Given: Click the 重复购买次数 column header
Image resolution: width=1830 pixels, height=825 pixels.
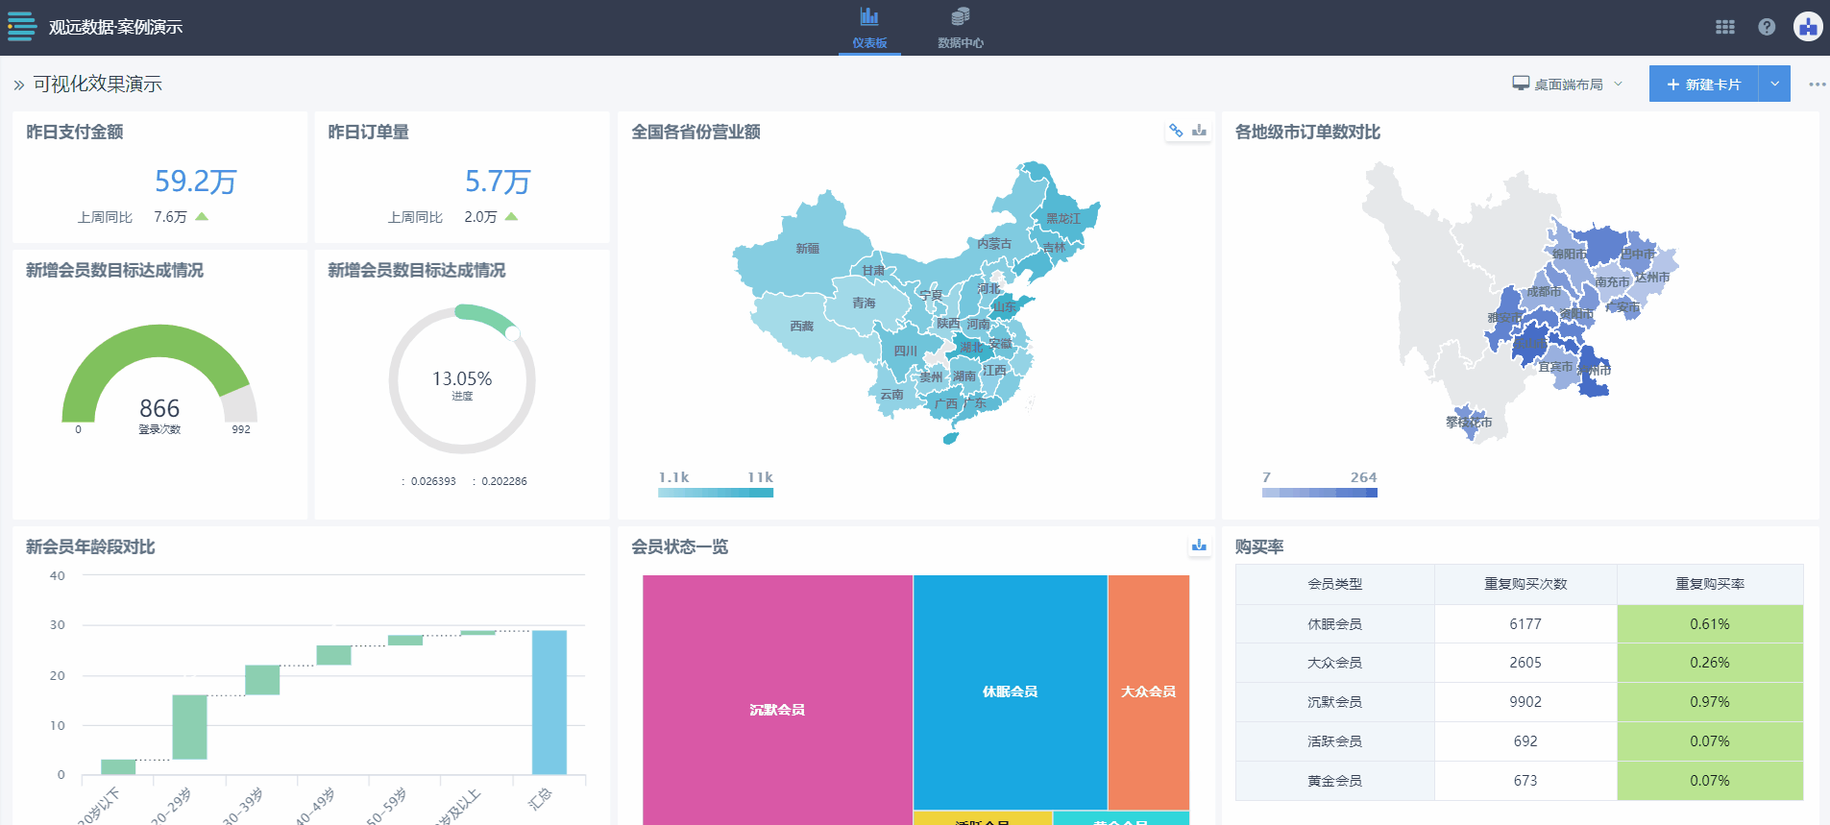Looking at the screenshot, I should (1525, 584).
